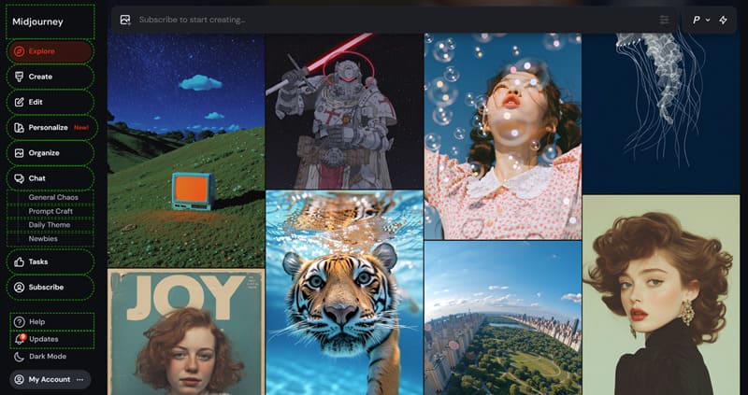748x395 pixels.
Task: Open the white jellyfish image
Action: [661, 113]
